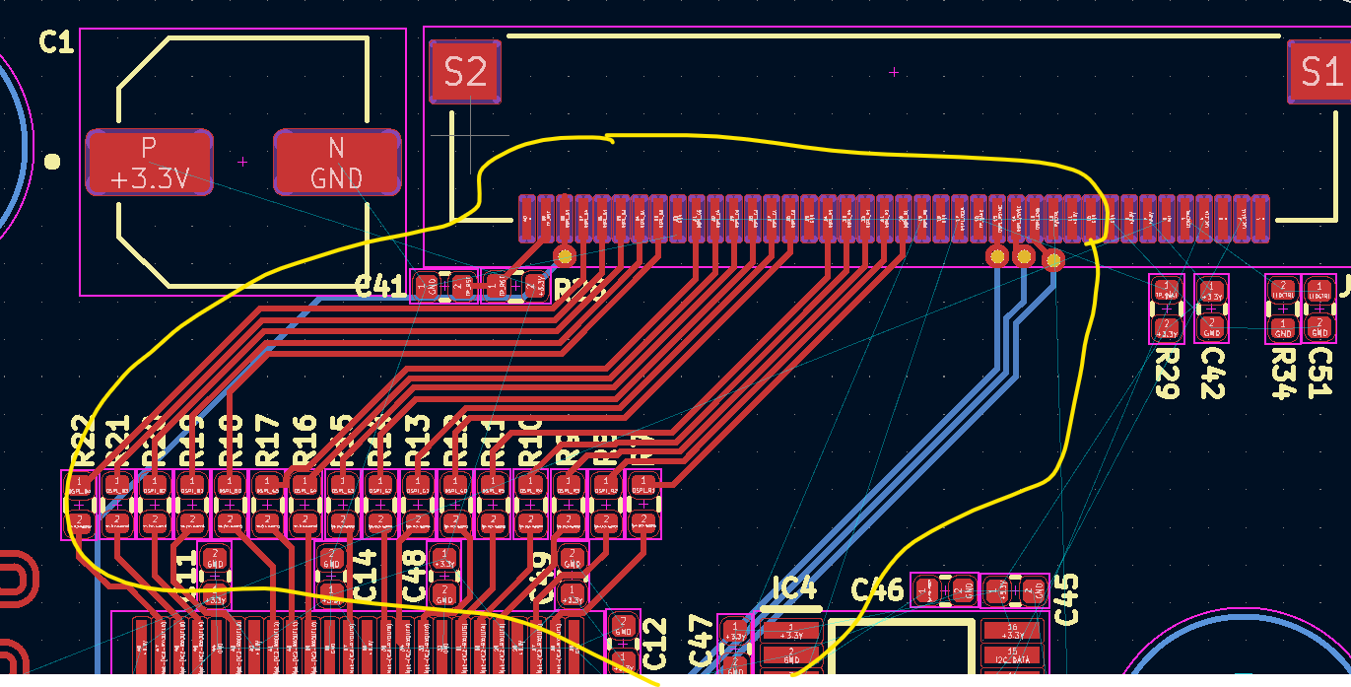Viewport: 1351px width, 687px height.
Task: Click C47 pad 1 +3.3V
Action: [733, 629]
